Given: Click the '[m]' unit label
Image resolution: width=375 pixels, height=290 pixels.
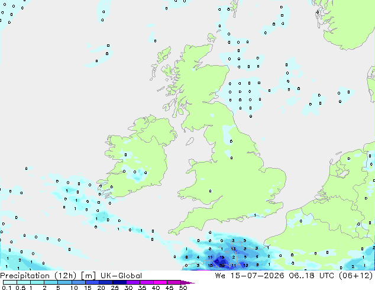Looking at the screenshot, I should click(88, 276).
